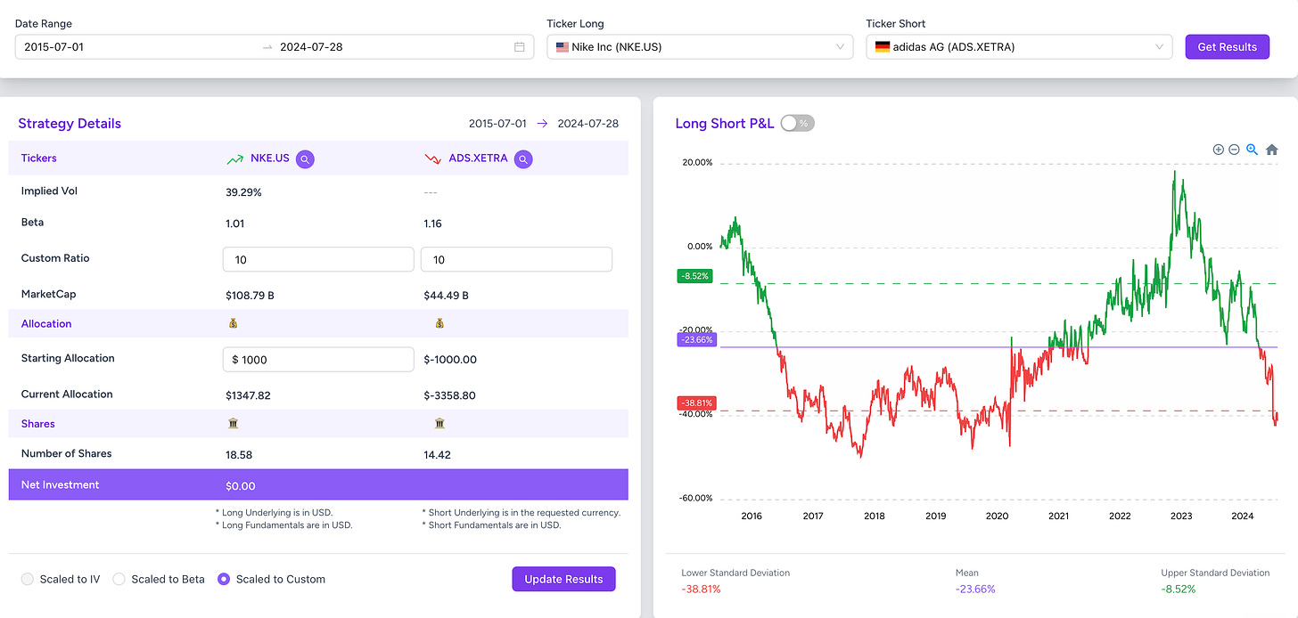Click the Implied Vol value 39.29%
Image resolution: width=1298 pixels, height=618 pixels.
pyautogui.click(x=243, y=192)
